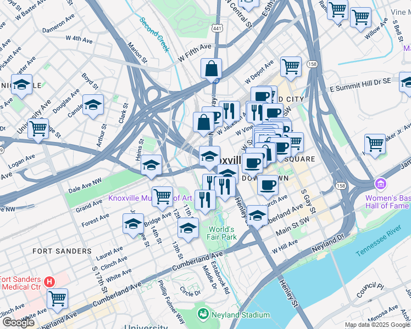Viewport: 411px width, 329px height.
Task: Select the Middle Dr label
Action: click(209, 277)
